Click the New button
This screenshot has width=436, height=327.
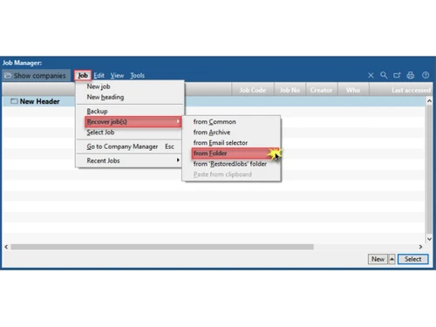coord(378,259)
